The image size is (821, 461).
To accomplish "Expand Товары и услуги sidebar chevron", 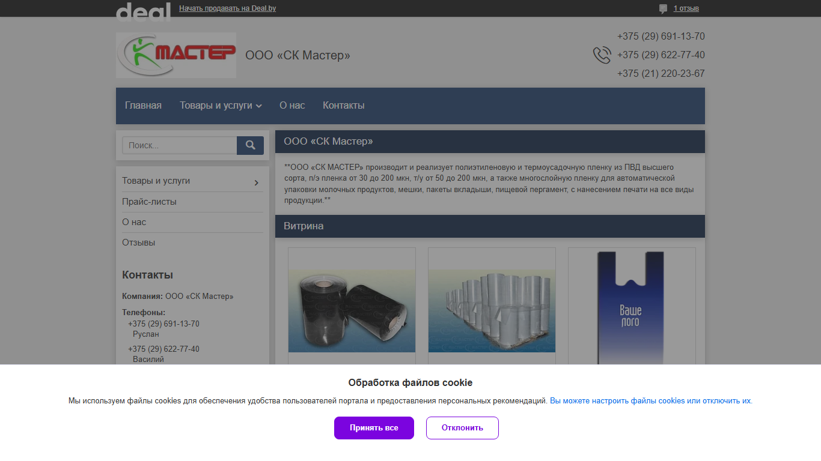I will point(257,182).
